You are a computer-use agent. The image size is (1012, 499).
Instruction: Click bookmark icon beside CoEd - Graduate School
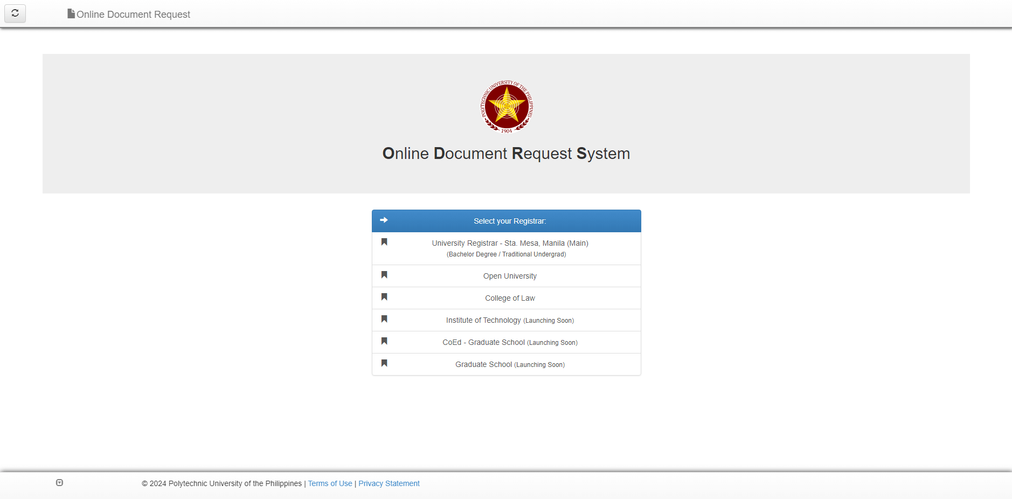click(384, 341)
